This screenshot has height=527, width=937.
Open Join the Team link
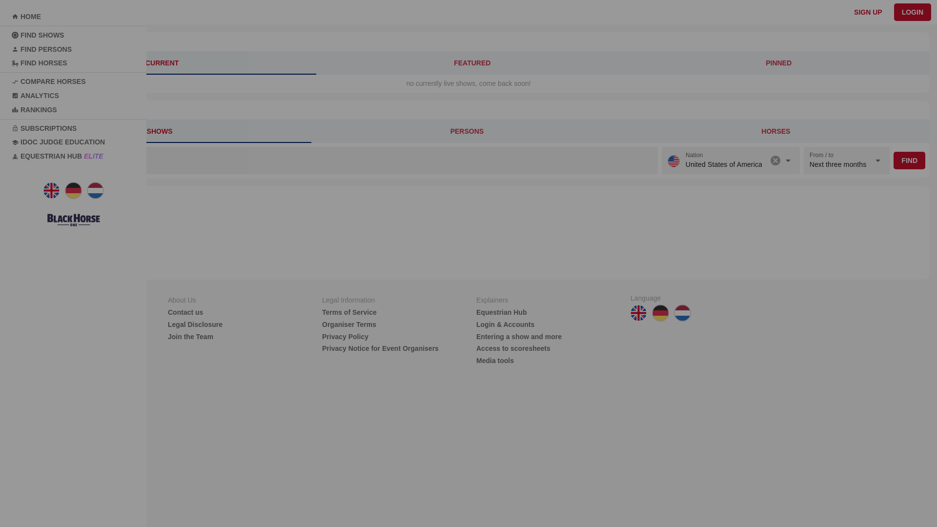click(x=190, y=337)
